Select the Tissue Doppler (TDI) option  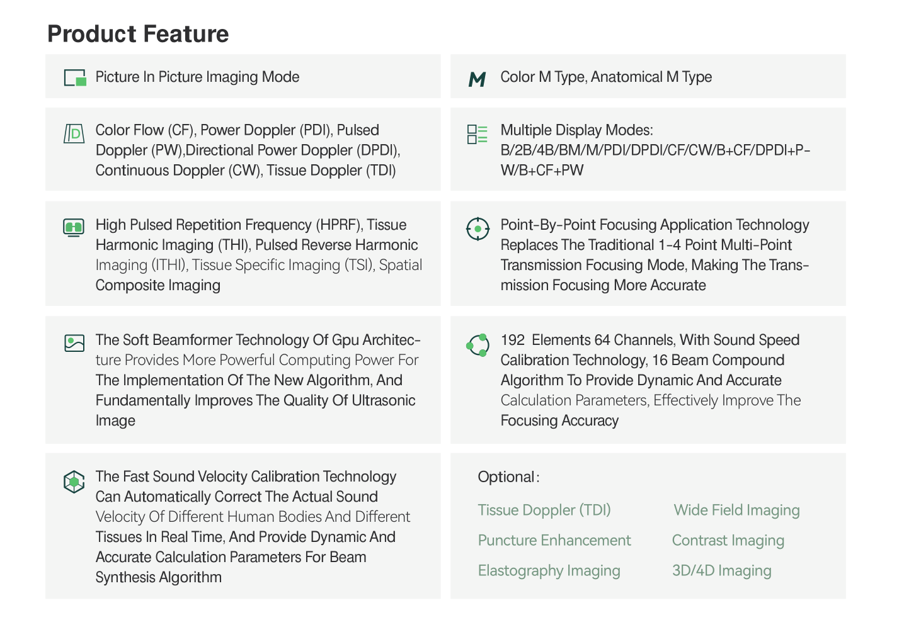click(x=544, y=510)
